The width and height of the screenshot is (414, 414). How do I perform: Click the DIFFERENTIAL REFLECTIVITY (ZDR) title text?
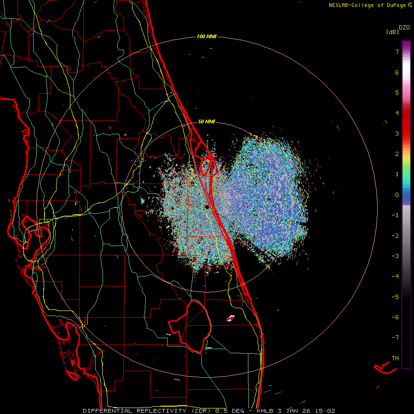pos(148,411)
